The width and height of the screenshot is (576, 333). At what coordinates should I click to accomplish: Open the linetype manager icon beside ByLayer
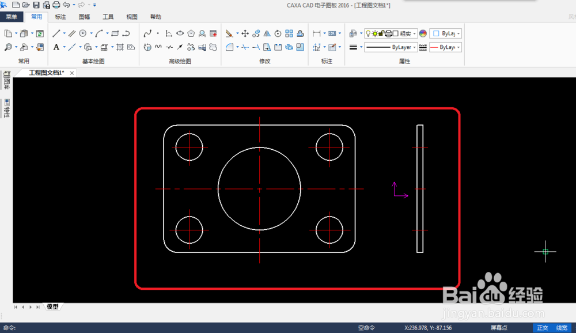click(423, 47)
